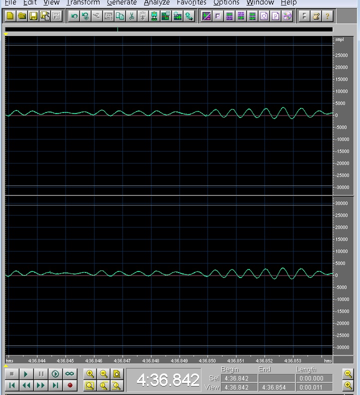The height and width of the screenshot is (395, 360).
Task: Open the Transform menu
Action: pos(83,2)
